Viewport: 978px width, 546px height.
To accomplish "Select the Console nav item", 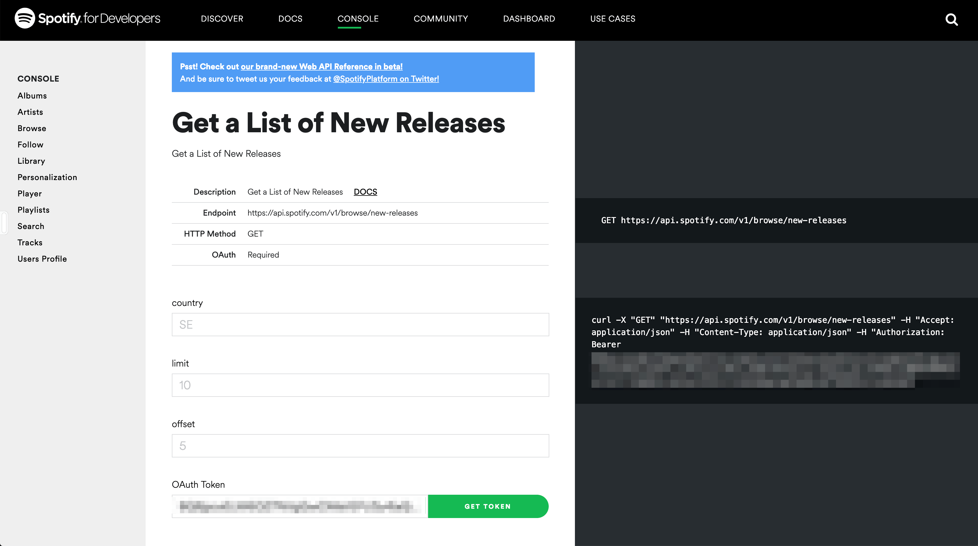I will (358, 19).
